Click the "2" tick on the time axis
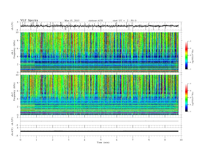204x157 pixels. pyautogui.click(x=53, y=140)
